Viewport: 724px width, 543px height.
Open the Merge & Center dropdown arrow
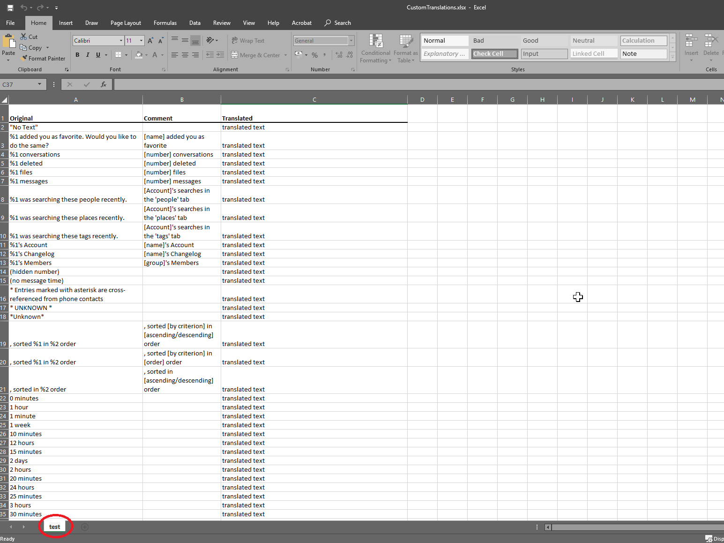285,55
